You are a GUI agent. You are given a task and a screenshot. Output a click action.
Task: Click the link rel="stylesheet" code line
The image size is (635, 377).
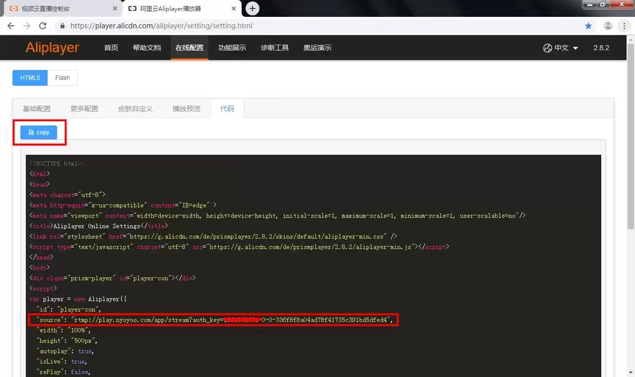[213, 237]
